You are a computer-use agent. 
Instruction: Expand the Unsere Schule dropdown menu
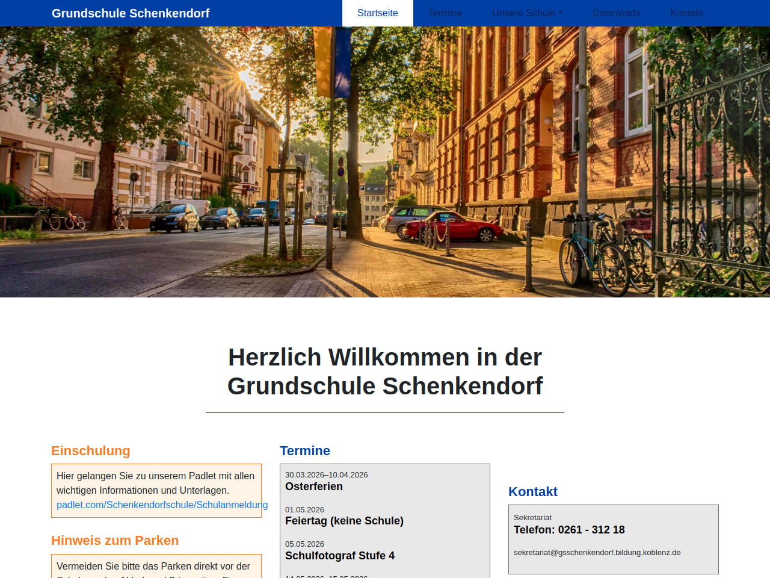527,13
